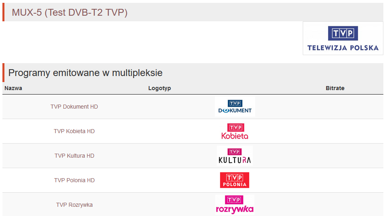
Task: Sort by the Nazwa column header
Action: point(13,88)
